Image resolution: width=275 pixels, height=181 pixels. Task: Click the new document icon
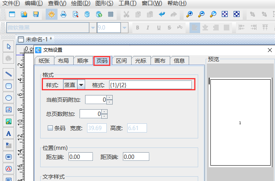pos(12,14)
